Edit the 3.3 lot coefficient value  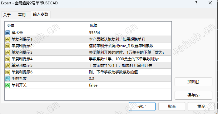click(92, 79)
